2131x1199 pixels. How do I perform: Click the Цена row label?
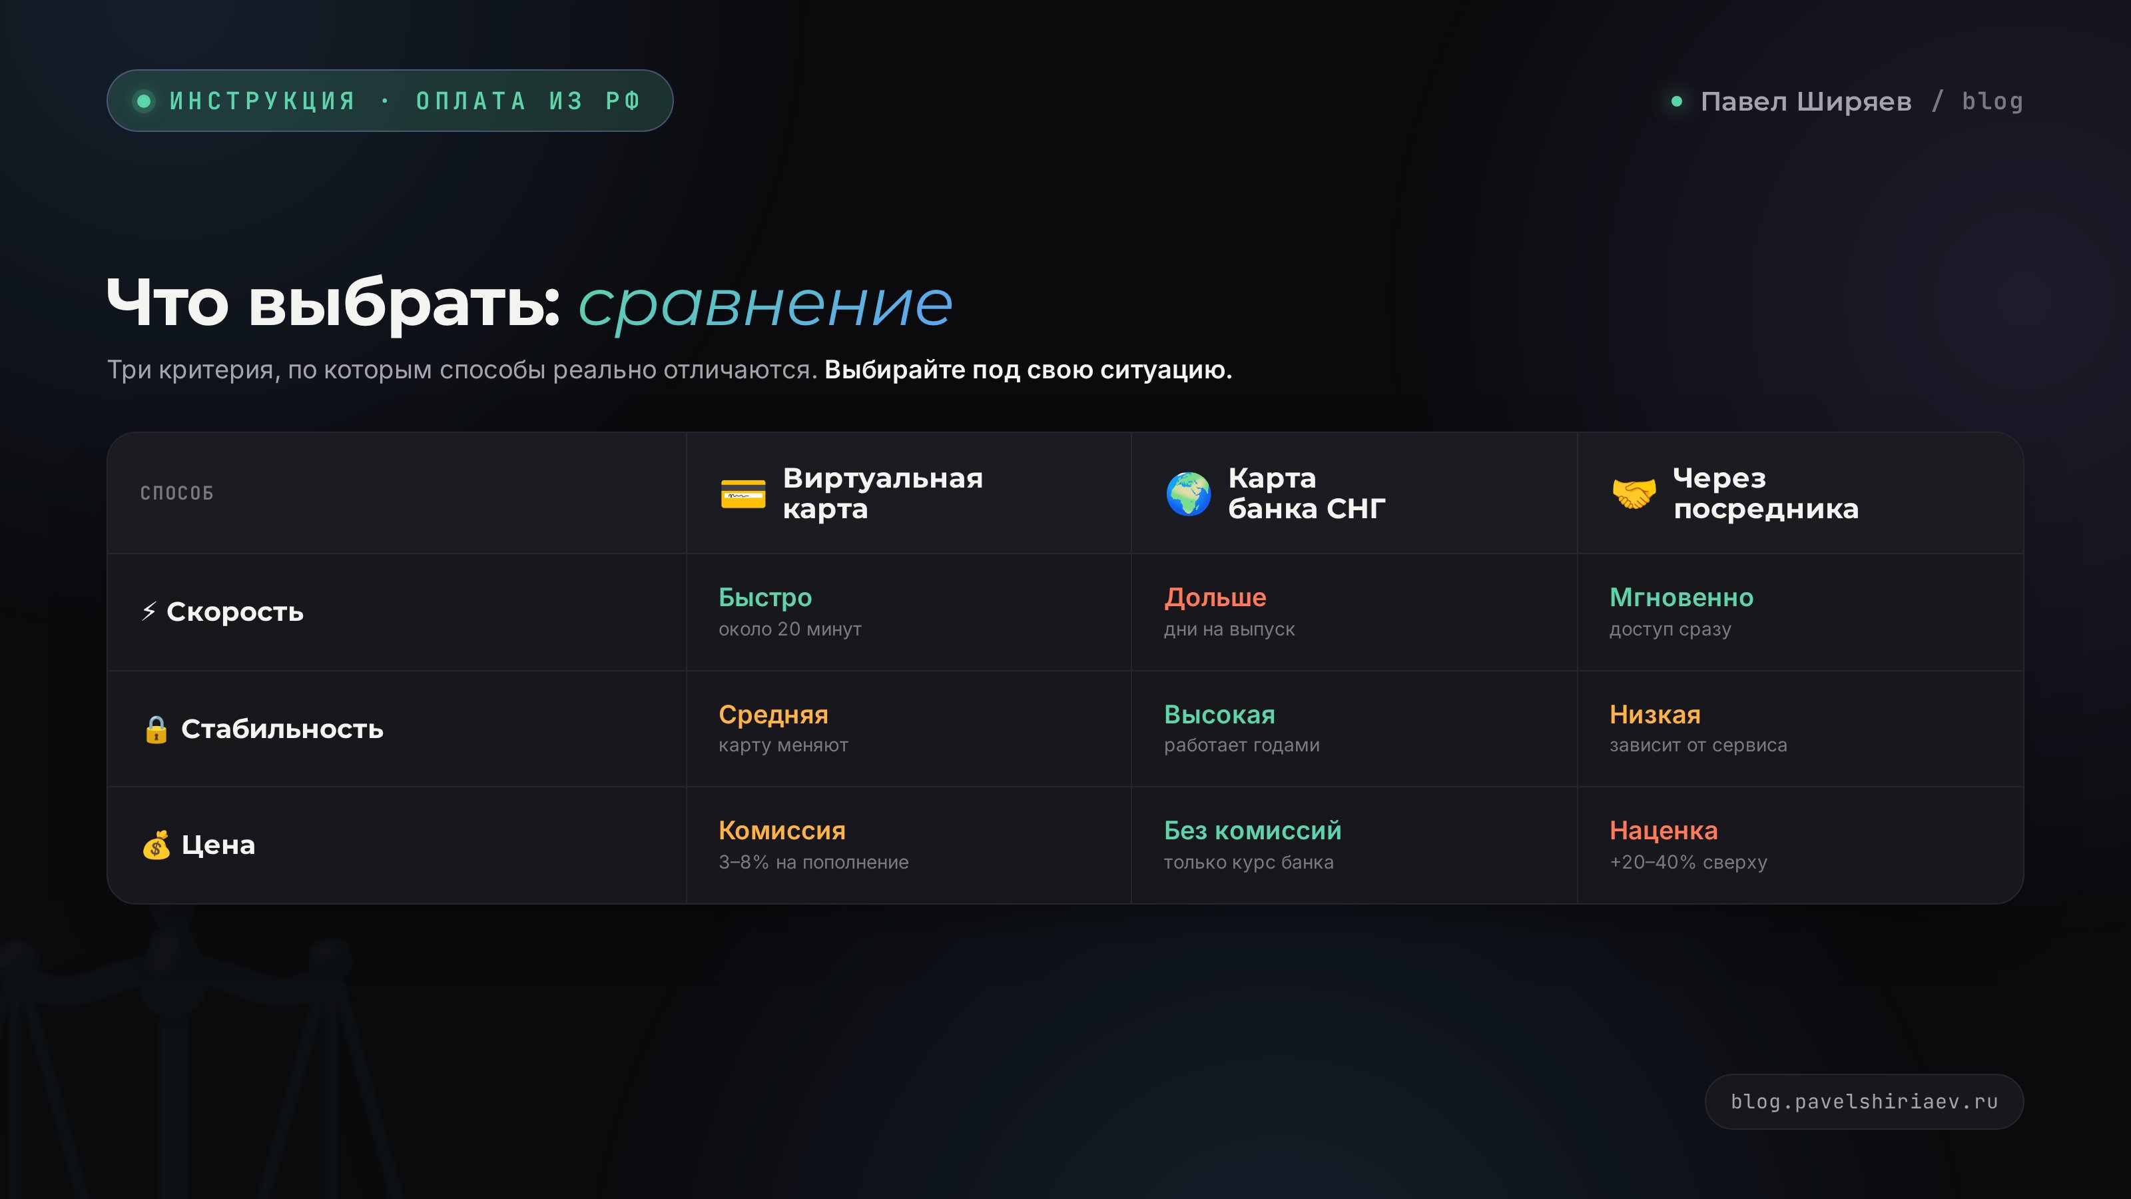218,845
